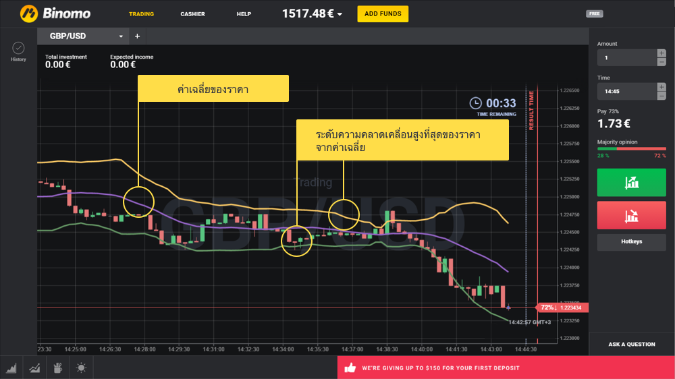Open the account balance dropdown
The width and height of the screenshot is (675, 379).
coord(340,14)
